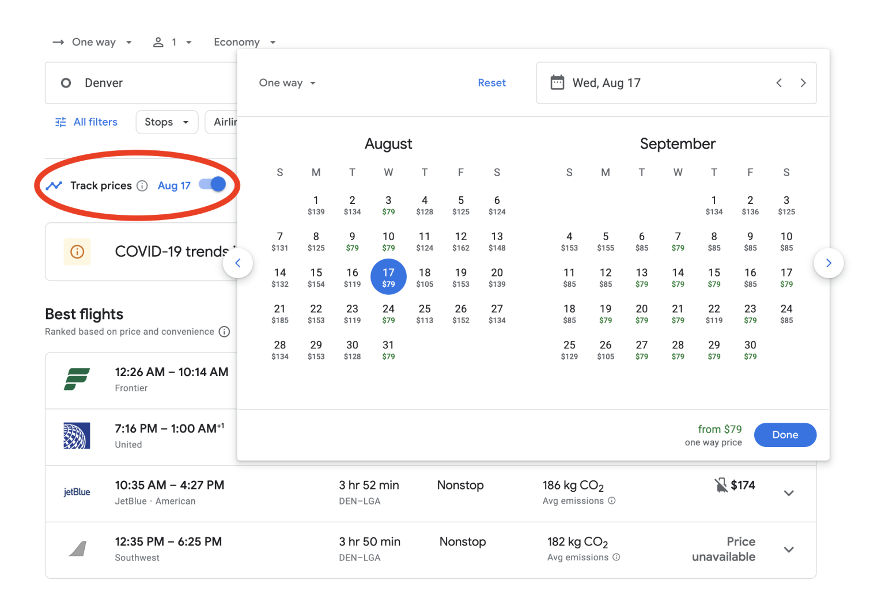Open the One way dropdown in calendar panel
Screen dimensions: 885x603
288,83
